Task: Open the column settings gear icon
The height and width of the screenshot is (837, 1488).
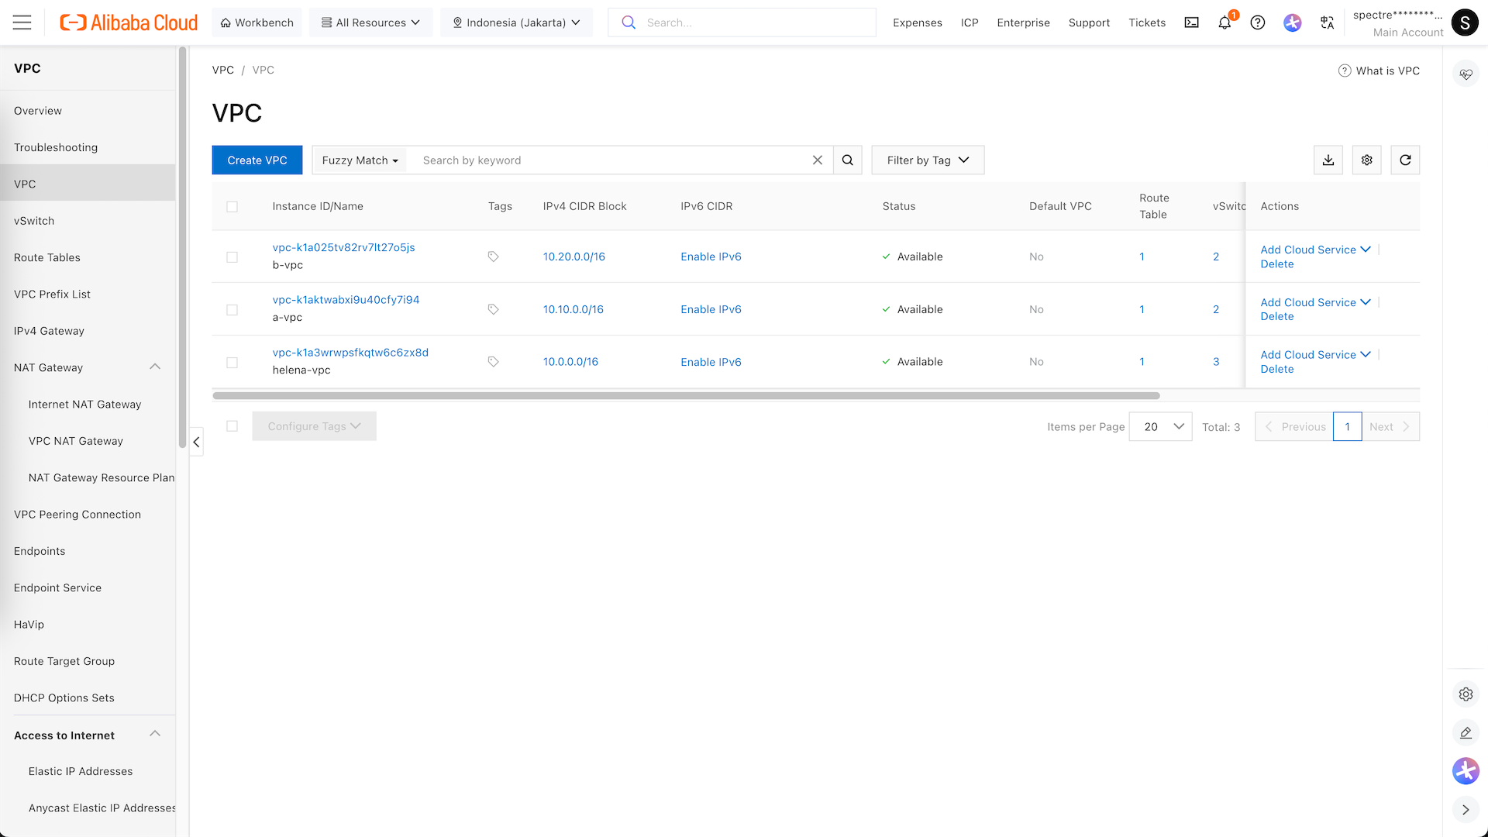Action: click(1366, 160)
